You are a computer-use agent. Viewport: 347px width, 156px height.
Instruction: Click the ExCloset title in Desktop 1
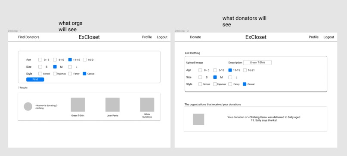click(89, 37)
